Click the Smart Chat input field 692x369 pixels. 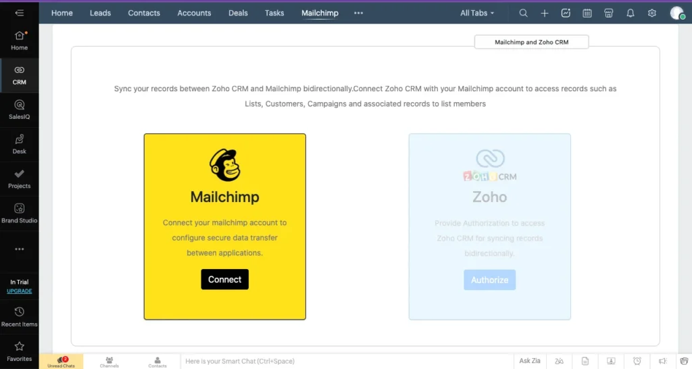[347, 361]
